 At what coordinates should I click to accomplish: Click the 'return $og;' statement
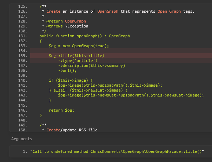pos(61,110)
